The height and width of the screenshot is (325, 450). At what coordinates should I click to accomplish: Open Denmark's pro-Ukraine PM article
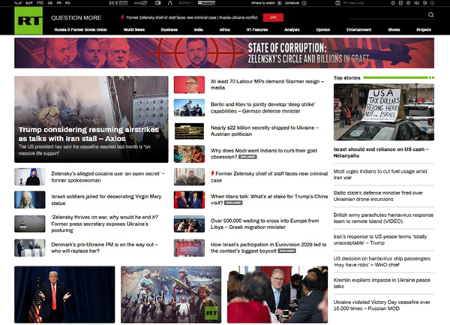point(104,248)
